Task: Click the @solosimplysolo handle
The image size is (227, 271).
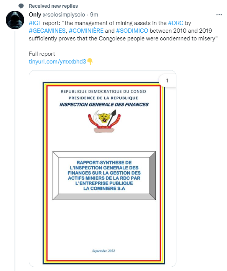Action: (64, 15)
